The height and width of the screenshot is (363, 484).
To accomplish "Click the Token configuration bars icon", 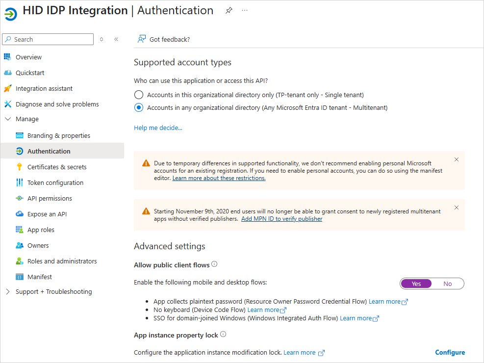I will click(20, 183).
